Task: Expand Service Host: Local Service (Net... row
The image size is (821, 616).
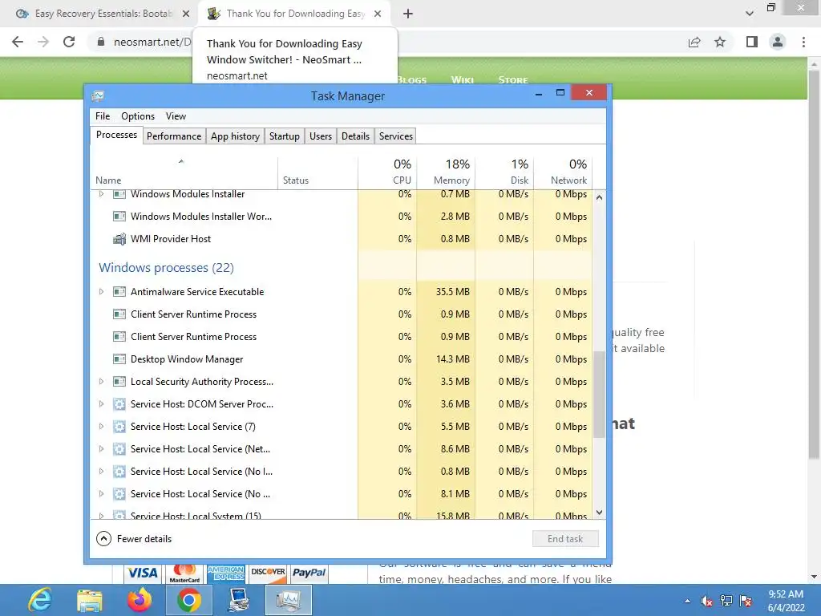Action: (102, 449)
